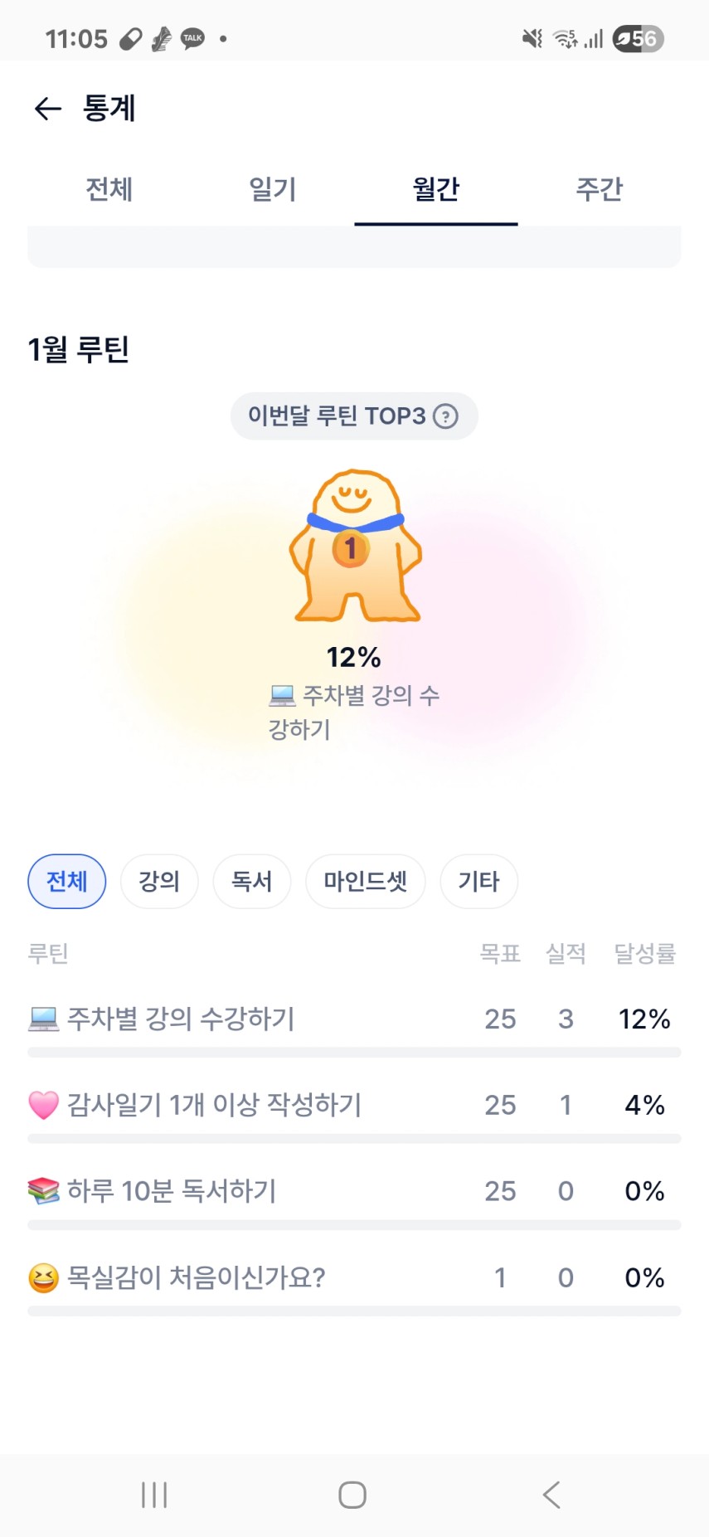
Task: Switch to the 전체 statistics tab
Action: [x=109, y=189]
